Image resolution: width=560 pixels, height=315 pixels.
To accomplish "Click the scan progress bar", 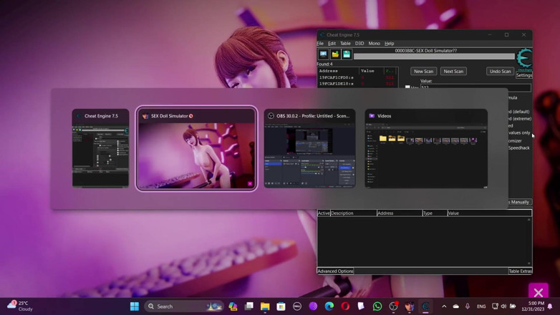I will tap(434, 57).
